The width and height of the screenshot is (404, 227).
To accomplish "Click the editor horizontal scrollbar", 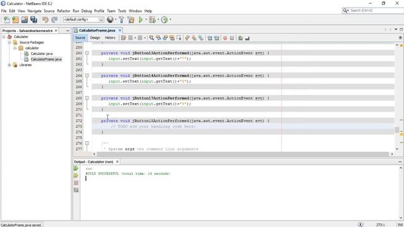I will coord(243,154).
